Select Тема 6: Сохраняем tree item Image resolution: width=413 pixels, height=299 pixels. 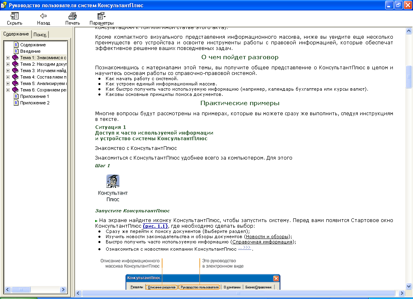coord(43,90)
